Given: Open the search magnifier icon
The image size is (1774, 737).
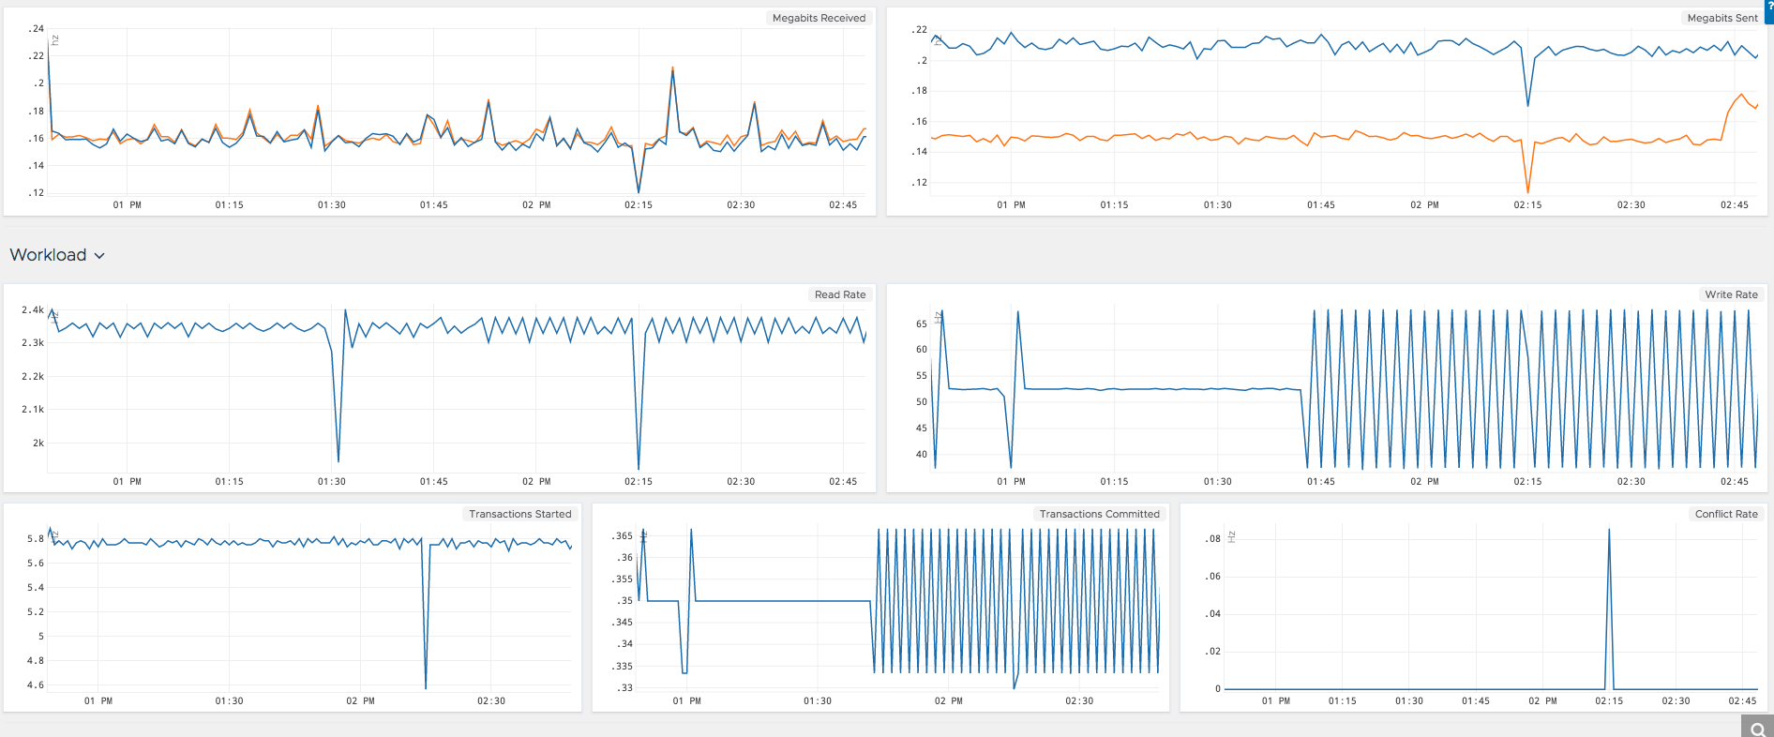Looking at the screenshot, I should [1757, 729].
